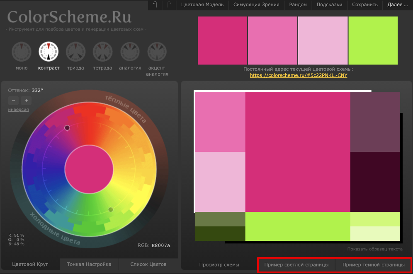
Task: Click the lime green top swatch
Action: [373, 41]
